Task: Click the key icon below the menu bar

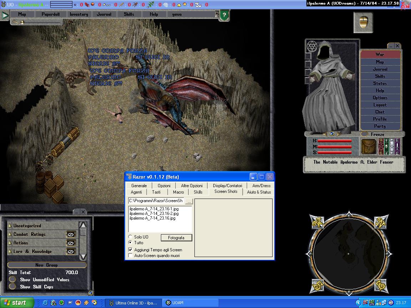Action: (15, 22)
